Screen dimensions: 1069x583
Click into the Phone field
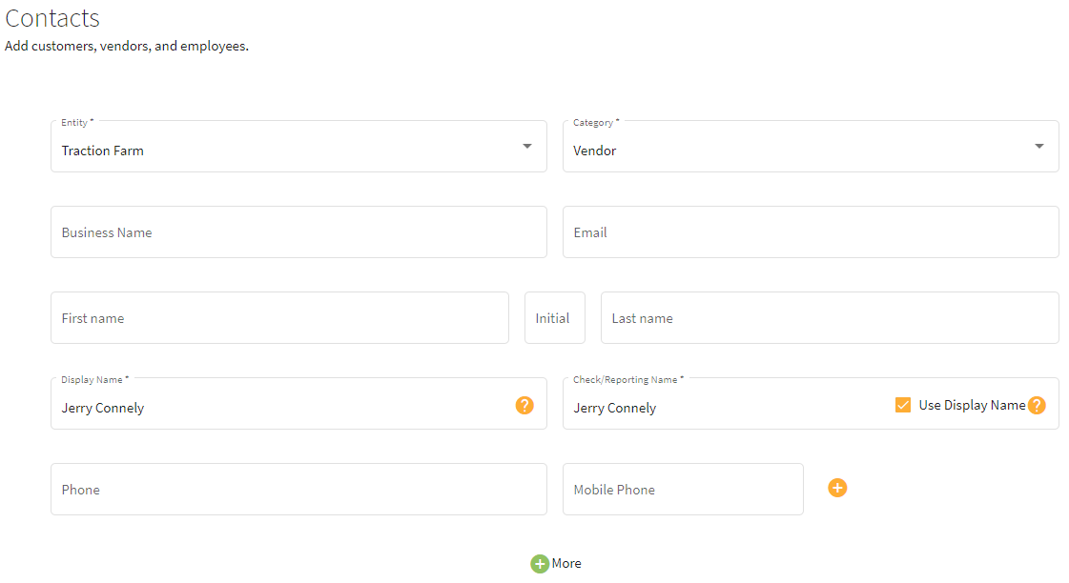[298, 490]
